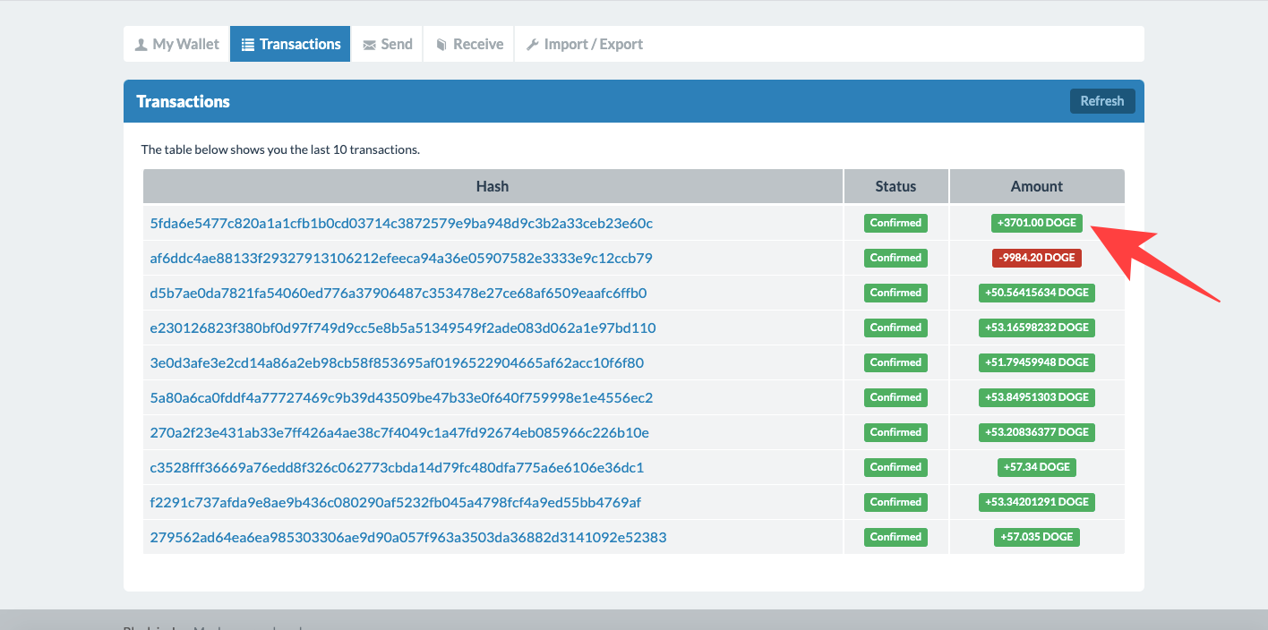Select the Transactions tab

(290, 44)
